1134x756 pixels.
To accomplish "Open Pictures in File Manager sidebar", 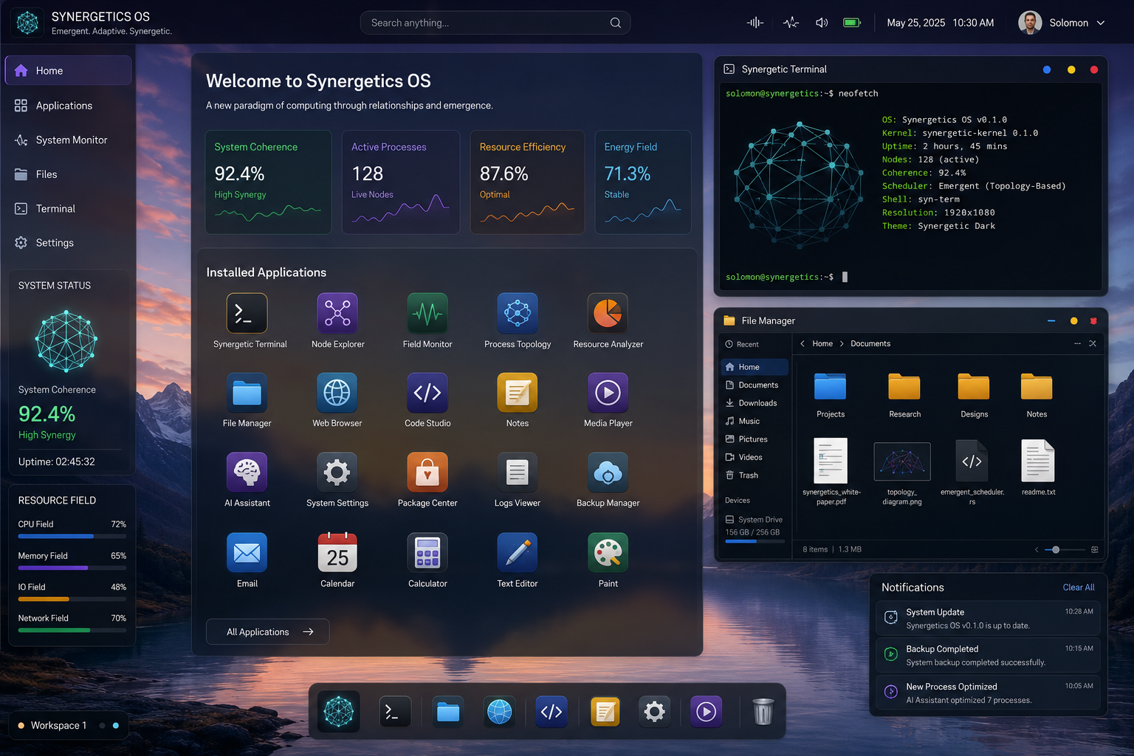I will (x=755, y=439).
